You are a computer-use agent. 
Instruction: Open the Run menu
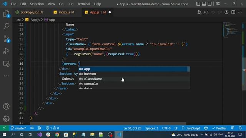[70, 4]
